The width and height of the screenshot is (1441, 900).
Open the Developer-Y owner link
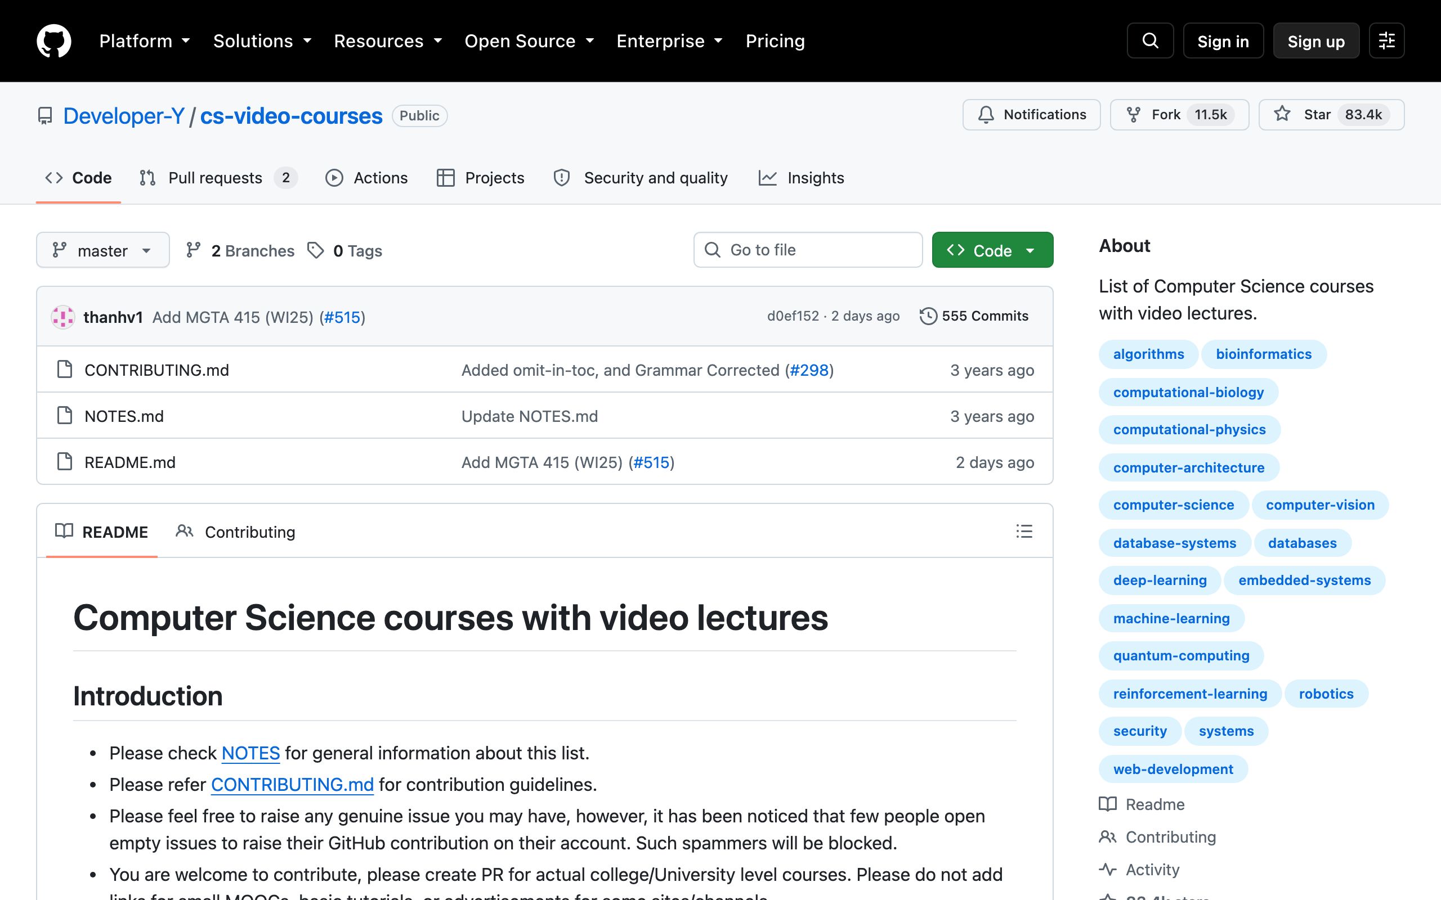pos(124,116)
